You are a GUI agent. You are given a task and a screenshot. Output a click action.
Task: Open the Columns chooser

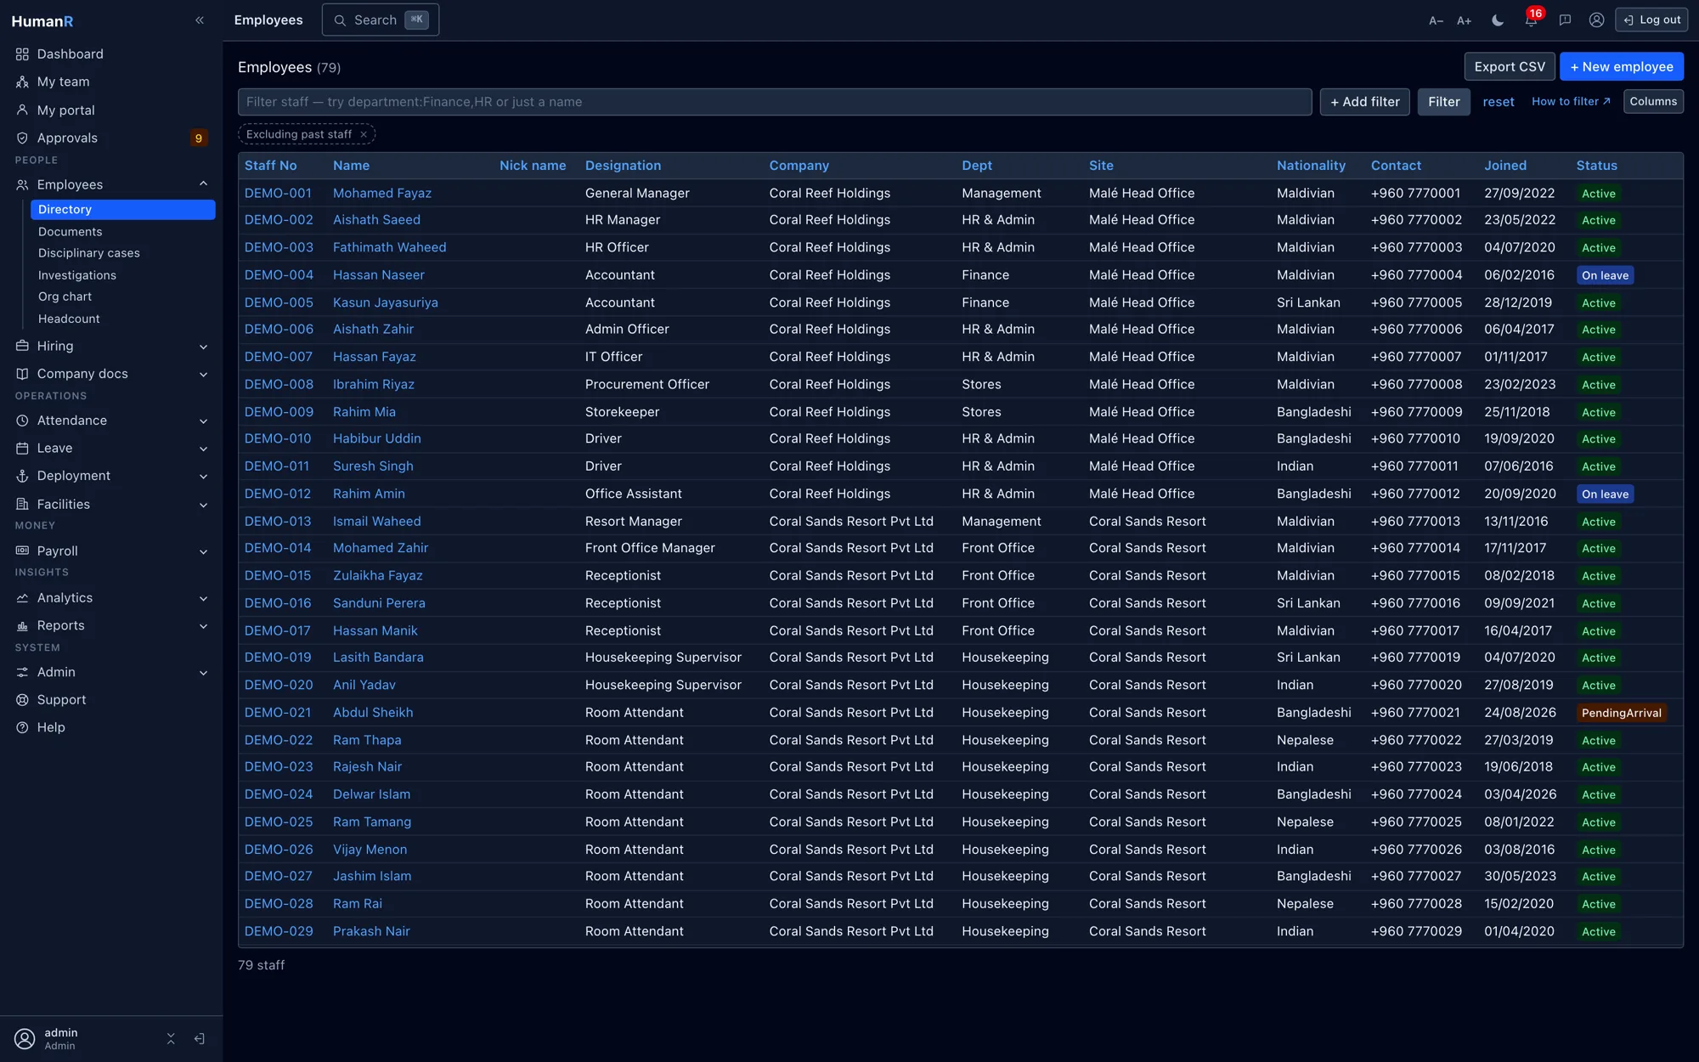1653,102
